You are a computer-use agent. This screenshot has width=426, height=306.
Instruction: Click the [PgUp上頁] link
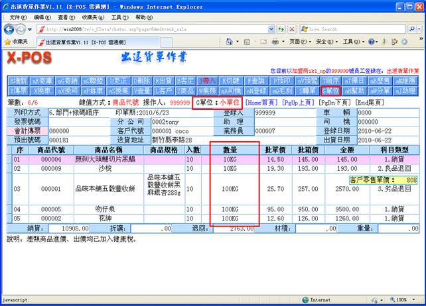pos(299,103)
